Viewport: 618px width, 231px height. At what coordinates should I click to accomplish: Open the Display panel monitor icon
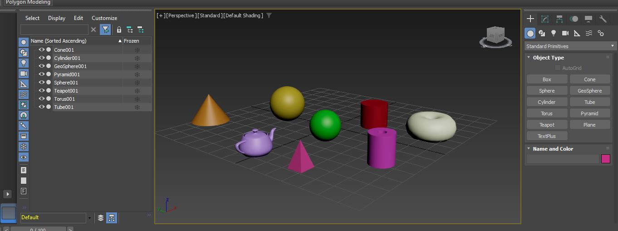(x=589, y=19)
